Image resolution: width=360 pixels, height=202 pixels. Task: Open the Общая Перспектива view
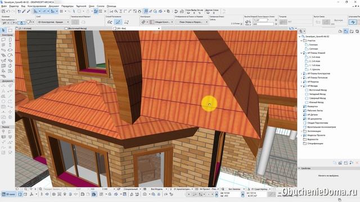(317, 123)
